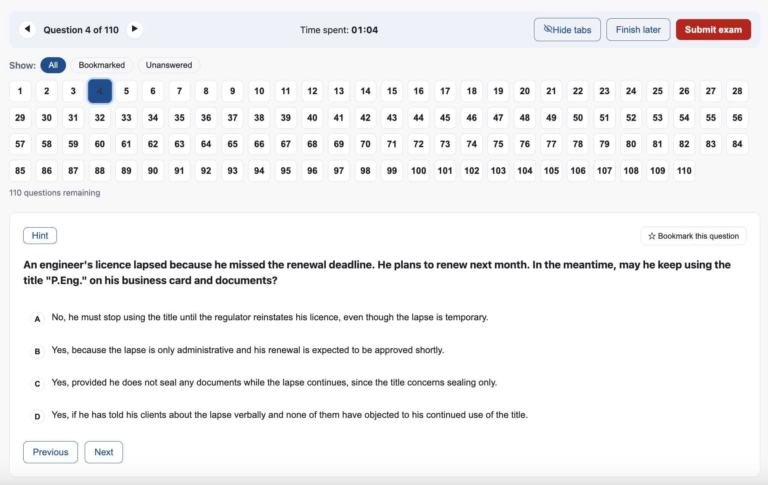Filter to Bookmarked questions
This screenshot has height=485, width=768.
point(102,65)
